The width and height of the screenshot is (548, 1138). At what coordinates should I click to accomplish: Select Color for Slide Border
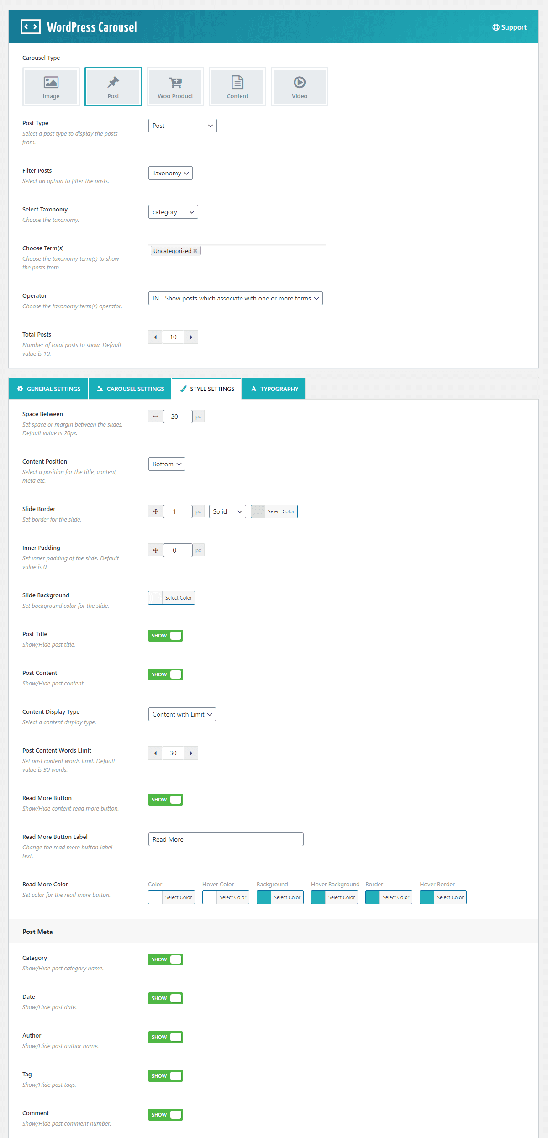click(x=274, y=511)
